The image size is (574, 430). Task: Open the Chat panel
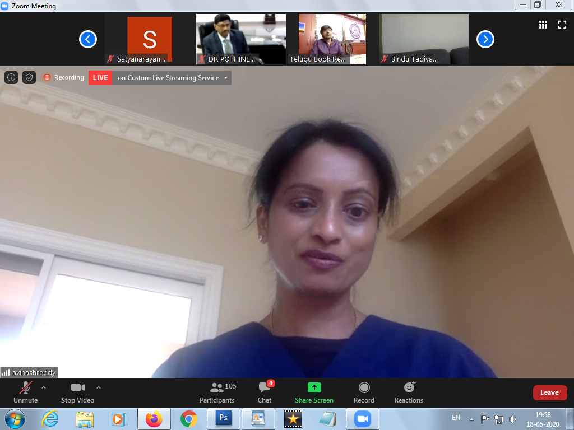(x=265, y=392)
